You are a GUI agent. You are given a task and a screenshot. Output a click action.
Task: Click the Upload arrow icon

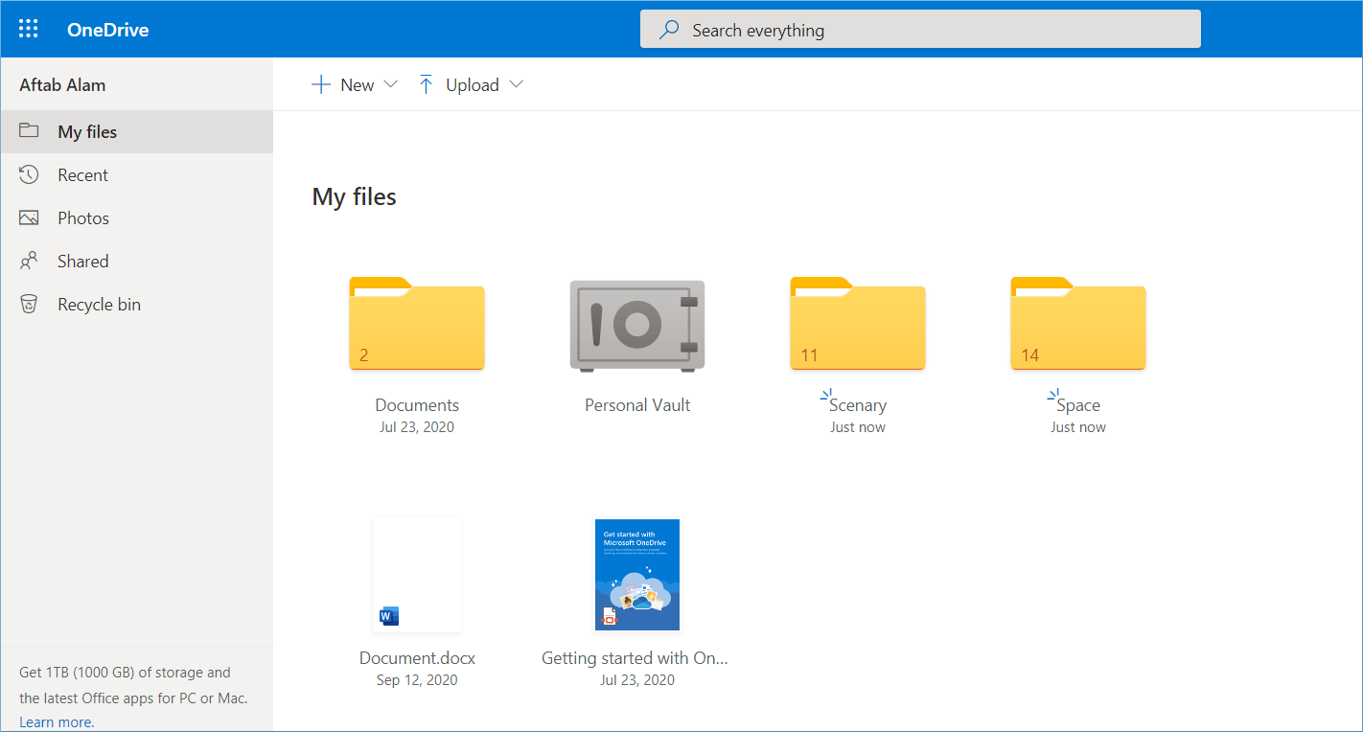(427, 84)
